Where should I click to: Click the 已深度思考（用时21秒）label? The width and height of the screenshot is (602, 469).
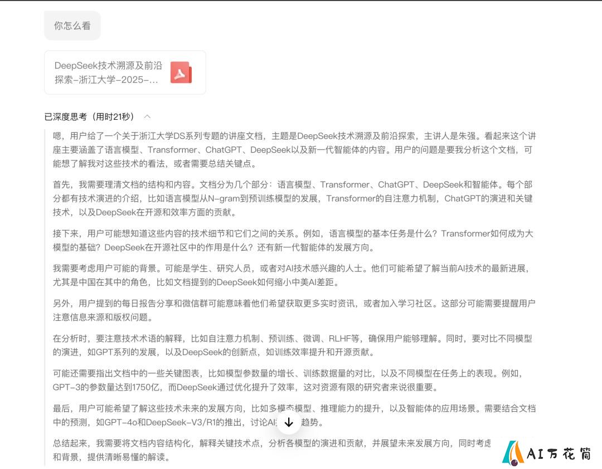(x=89, y=116)
